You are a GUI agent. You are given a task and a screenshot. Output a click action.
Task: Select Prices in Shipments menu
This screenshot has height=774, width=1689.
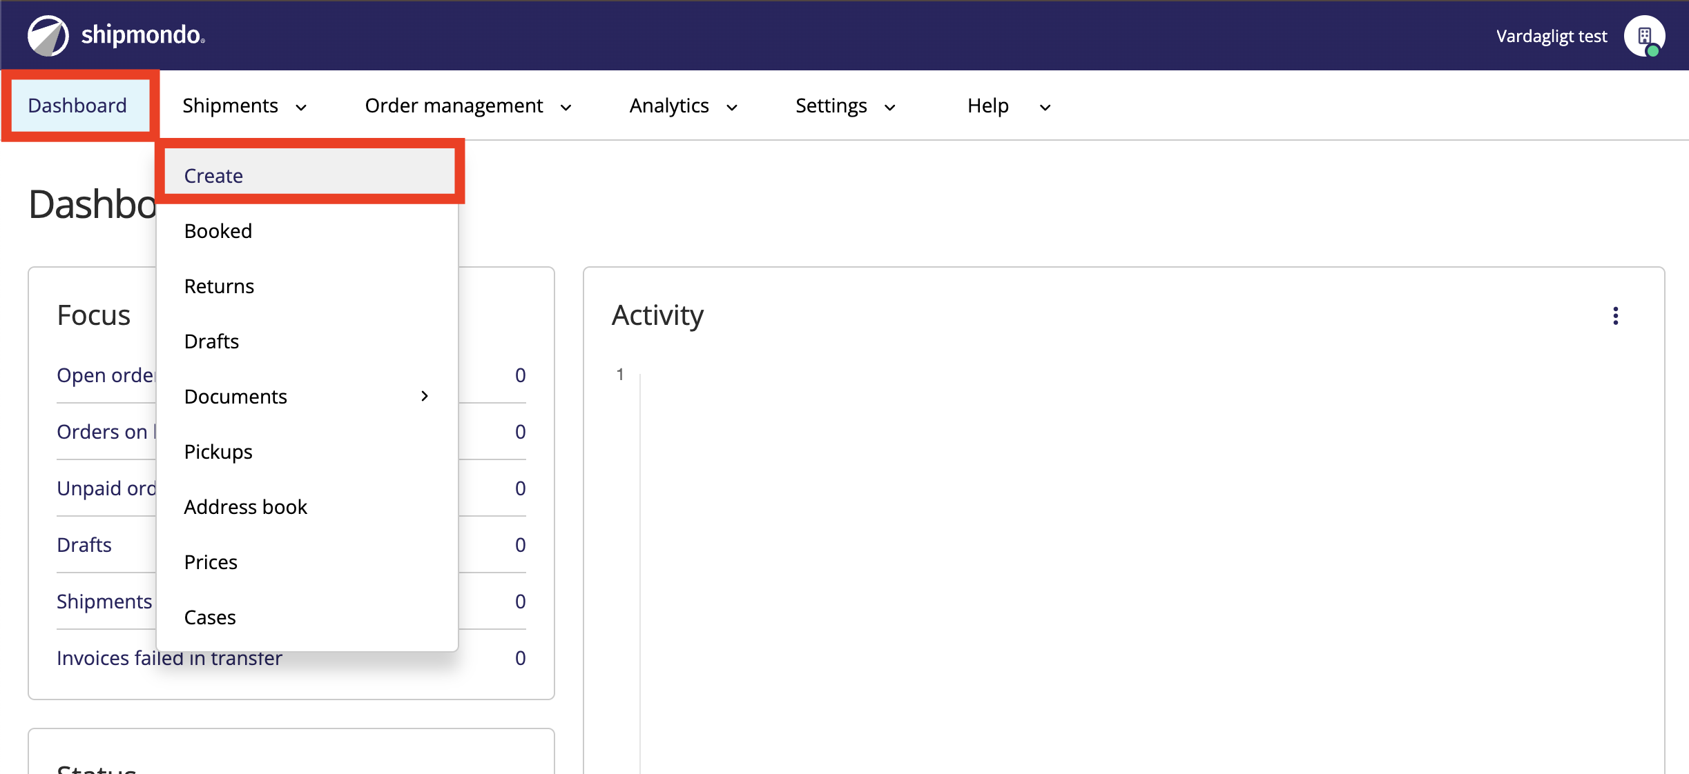click(x=211, y=562)
